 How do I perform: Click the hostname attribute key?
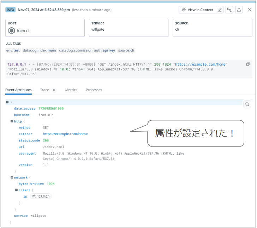tap(22, 115)
